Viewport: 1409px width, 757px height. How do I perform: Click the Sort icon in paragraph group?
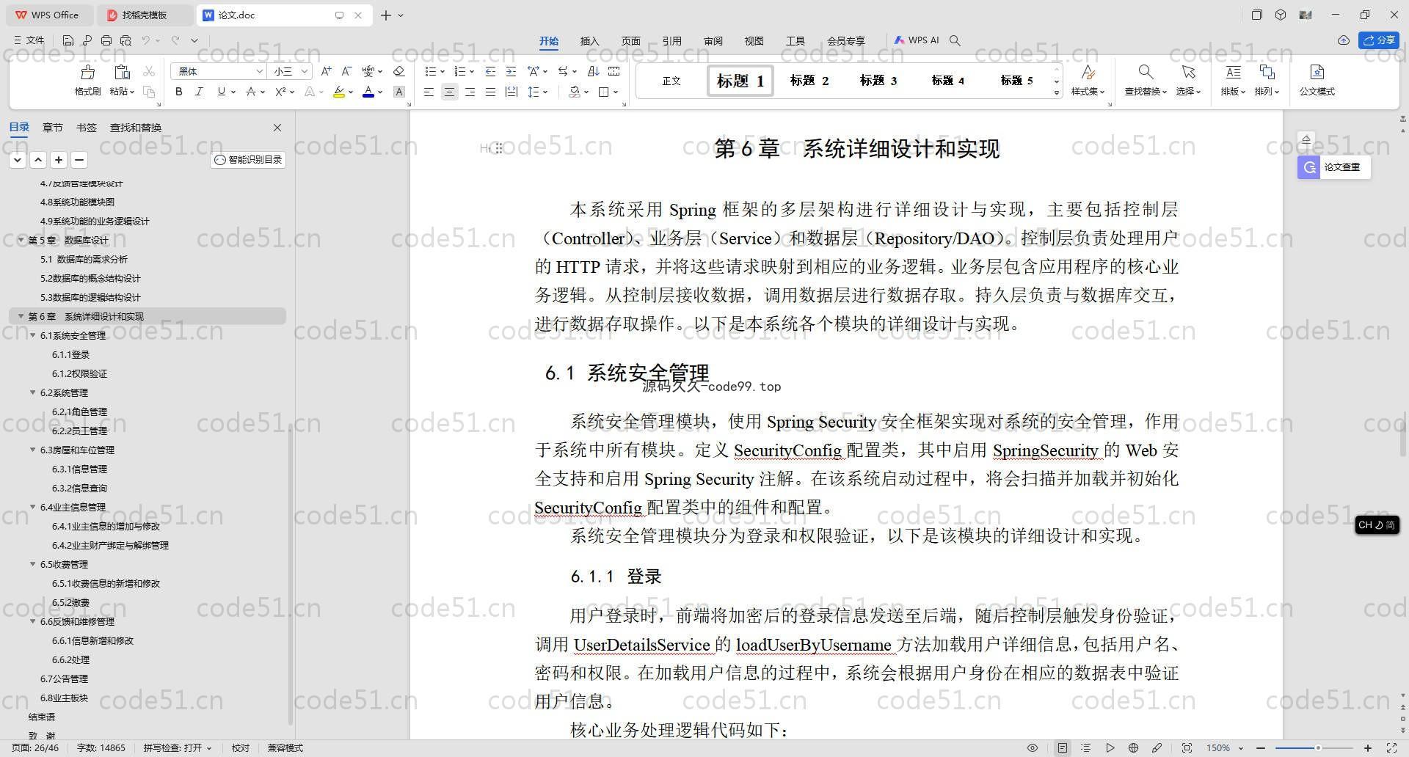pyautogui.click(x=594, y=71)
